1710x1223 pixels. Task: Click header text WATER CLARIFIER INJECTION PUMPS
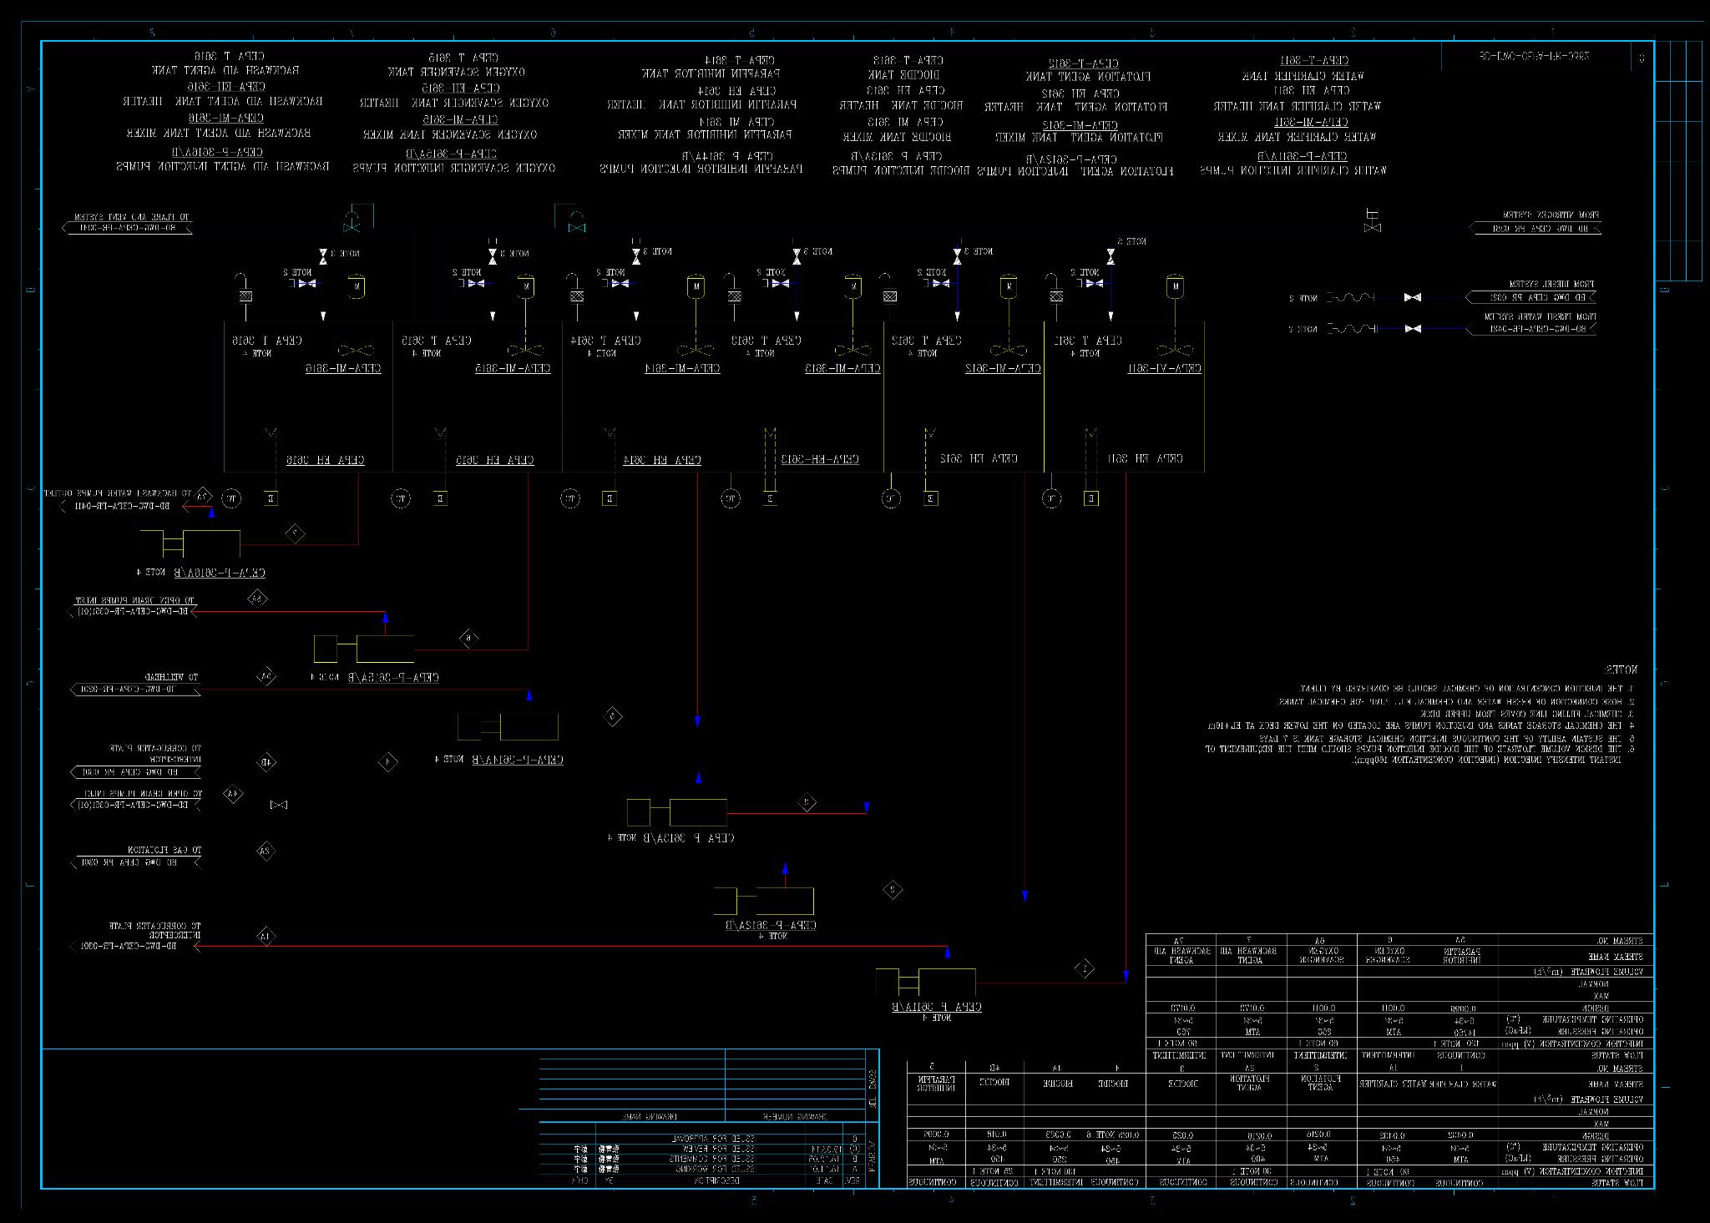pos(1293,170)
